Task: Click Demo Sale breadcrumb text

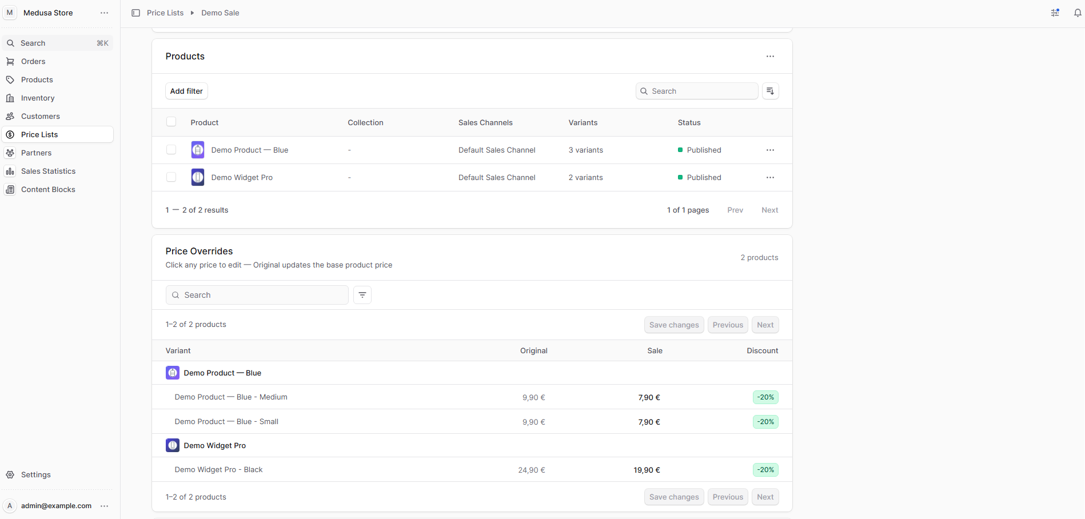Action: point(220,13)
